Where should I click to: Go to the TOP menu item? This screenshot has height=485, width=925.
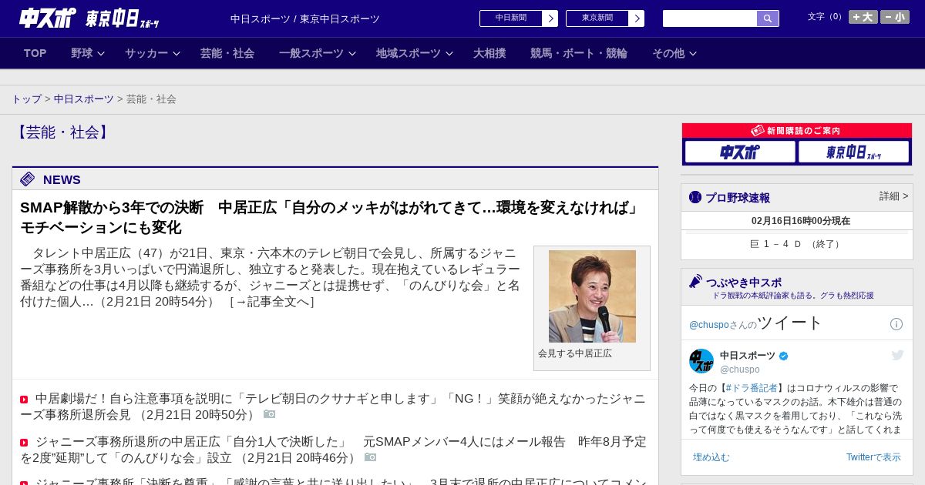(x=35, y=53)
